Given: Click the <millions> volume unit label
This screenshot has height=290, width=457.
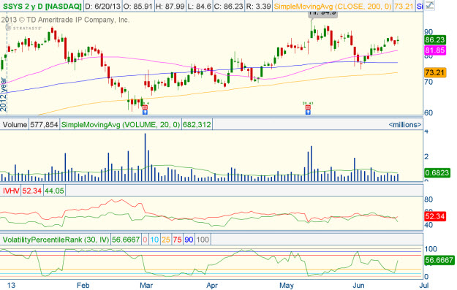Looking at the screenshot, I should (405, 125).
